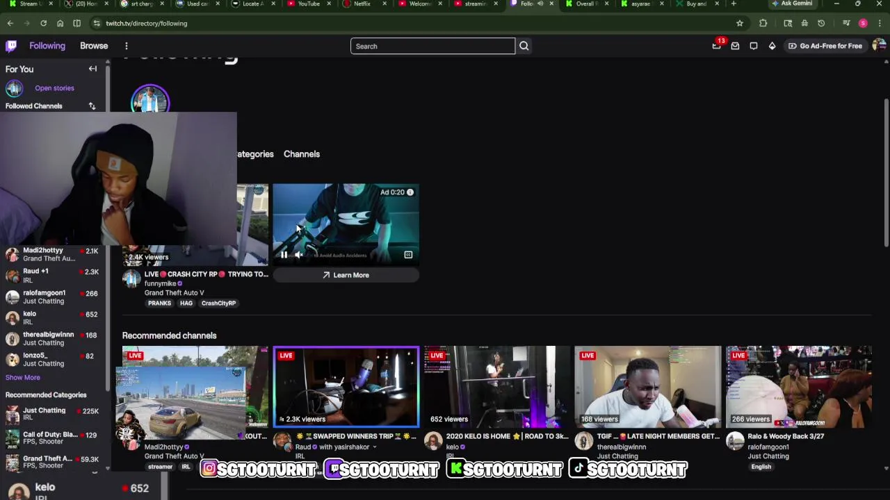Viewport: 890px width, 500px height.
Task: Open Grand Theft Auto recommended category in sidebar
Action: (53, 462)
